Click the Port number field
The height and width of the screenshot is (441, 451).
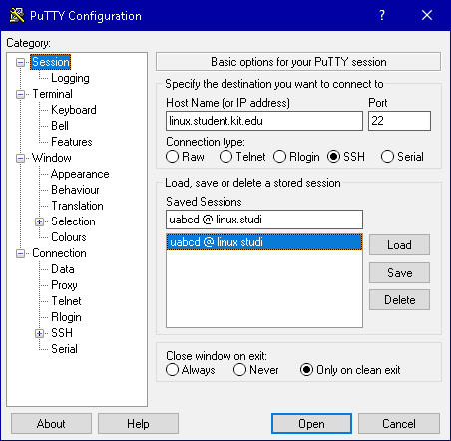click(x=399, y=121)
